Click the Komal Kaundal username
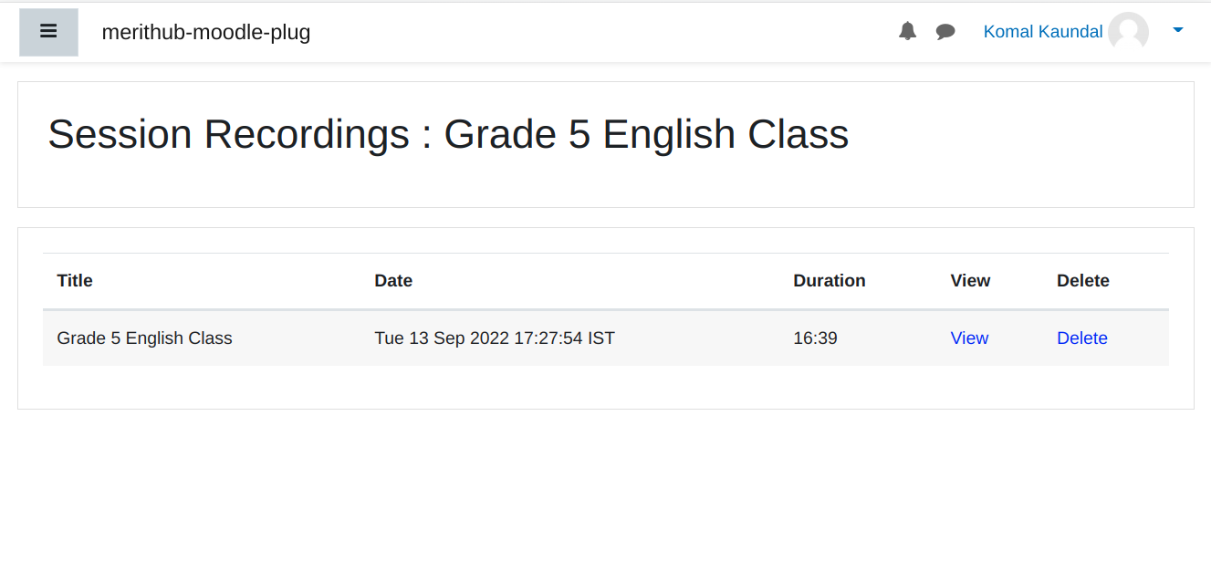1211x572 pixels. tap(1042, 32)
